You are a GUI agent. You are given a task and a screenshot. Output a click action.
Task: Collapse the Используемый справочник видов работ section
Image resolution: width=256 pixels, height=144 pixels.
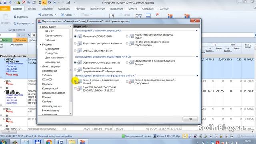(x=197, y=30)
